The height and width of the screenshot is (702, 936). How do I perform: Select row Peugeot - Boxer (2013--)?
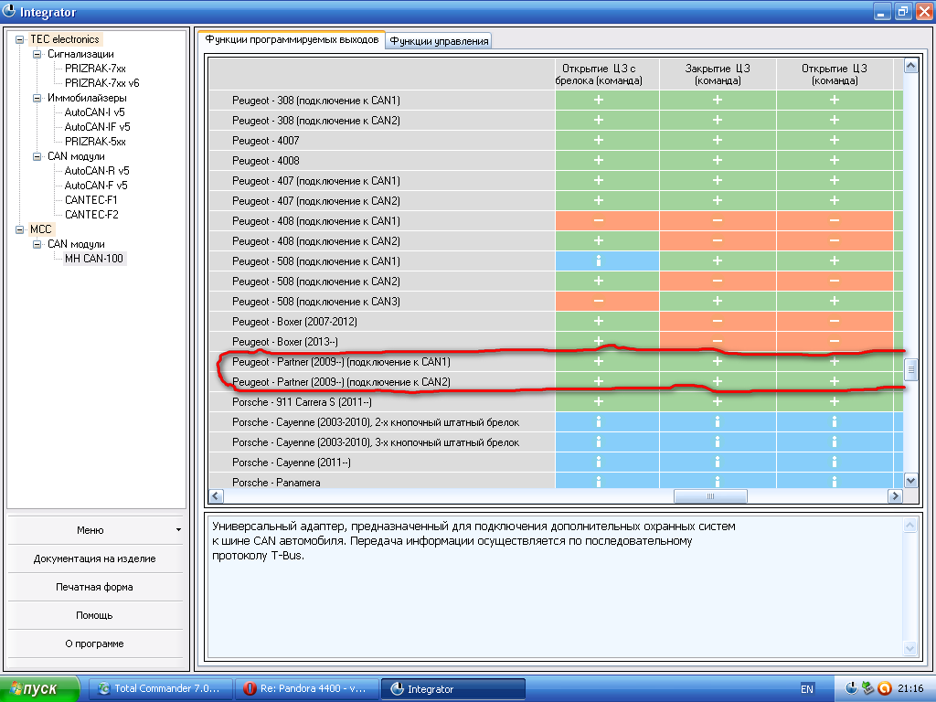pyautogui.click(x=382, y=342)
